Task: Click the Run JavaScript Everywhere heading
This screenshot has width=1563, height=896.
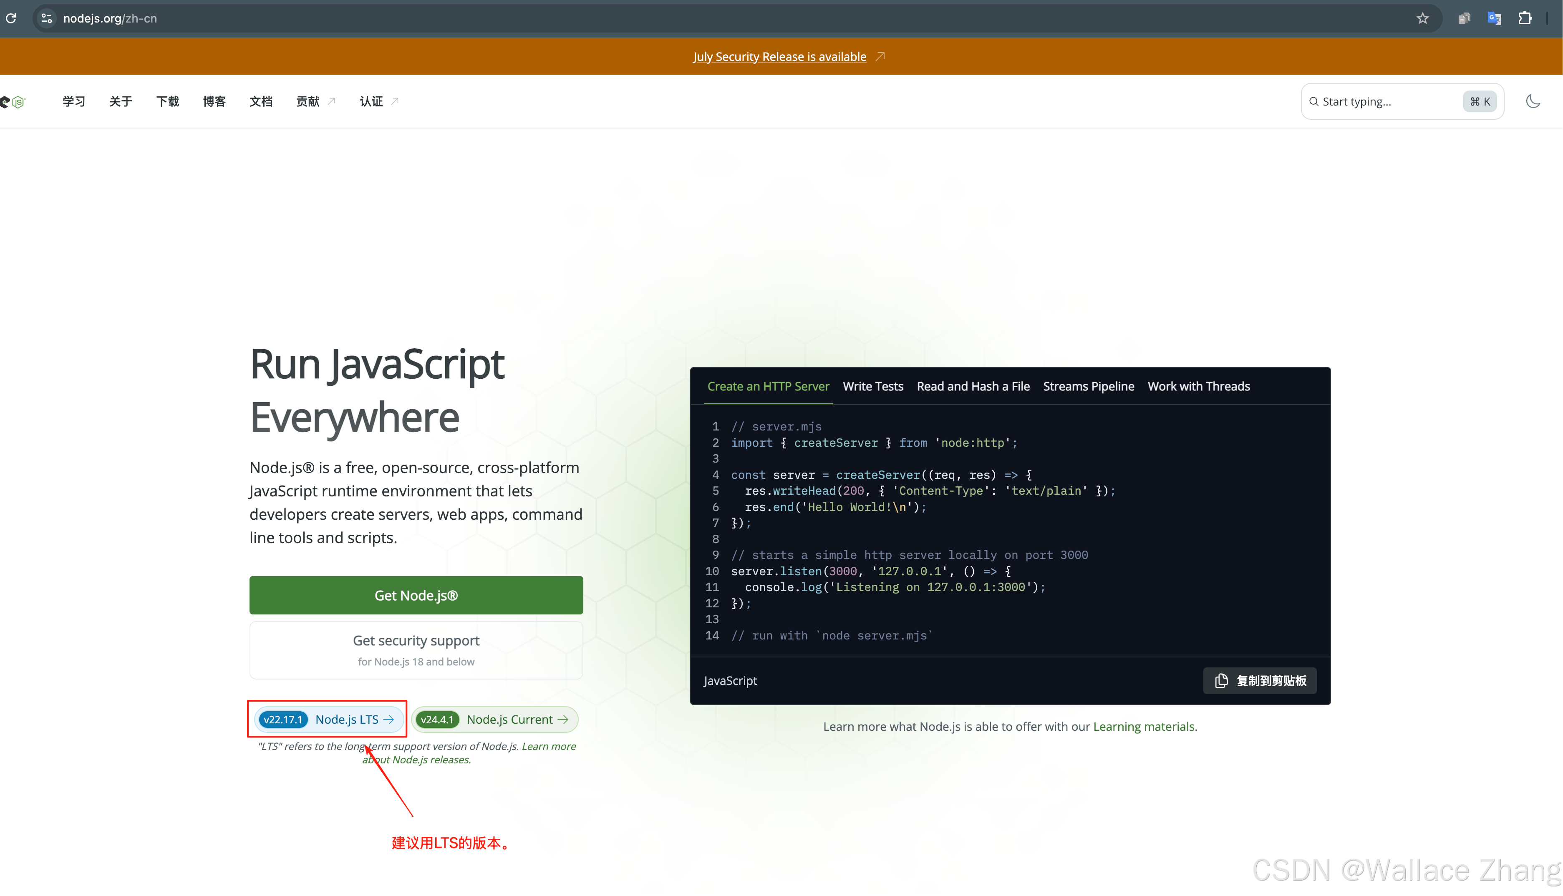Action: [x=377, y=390]
